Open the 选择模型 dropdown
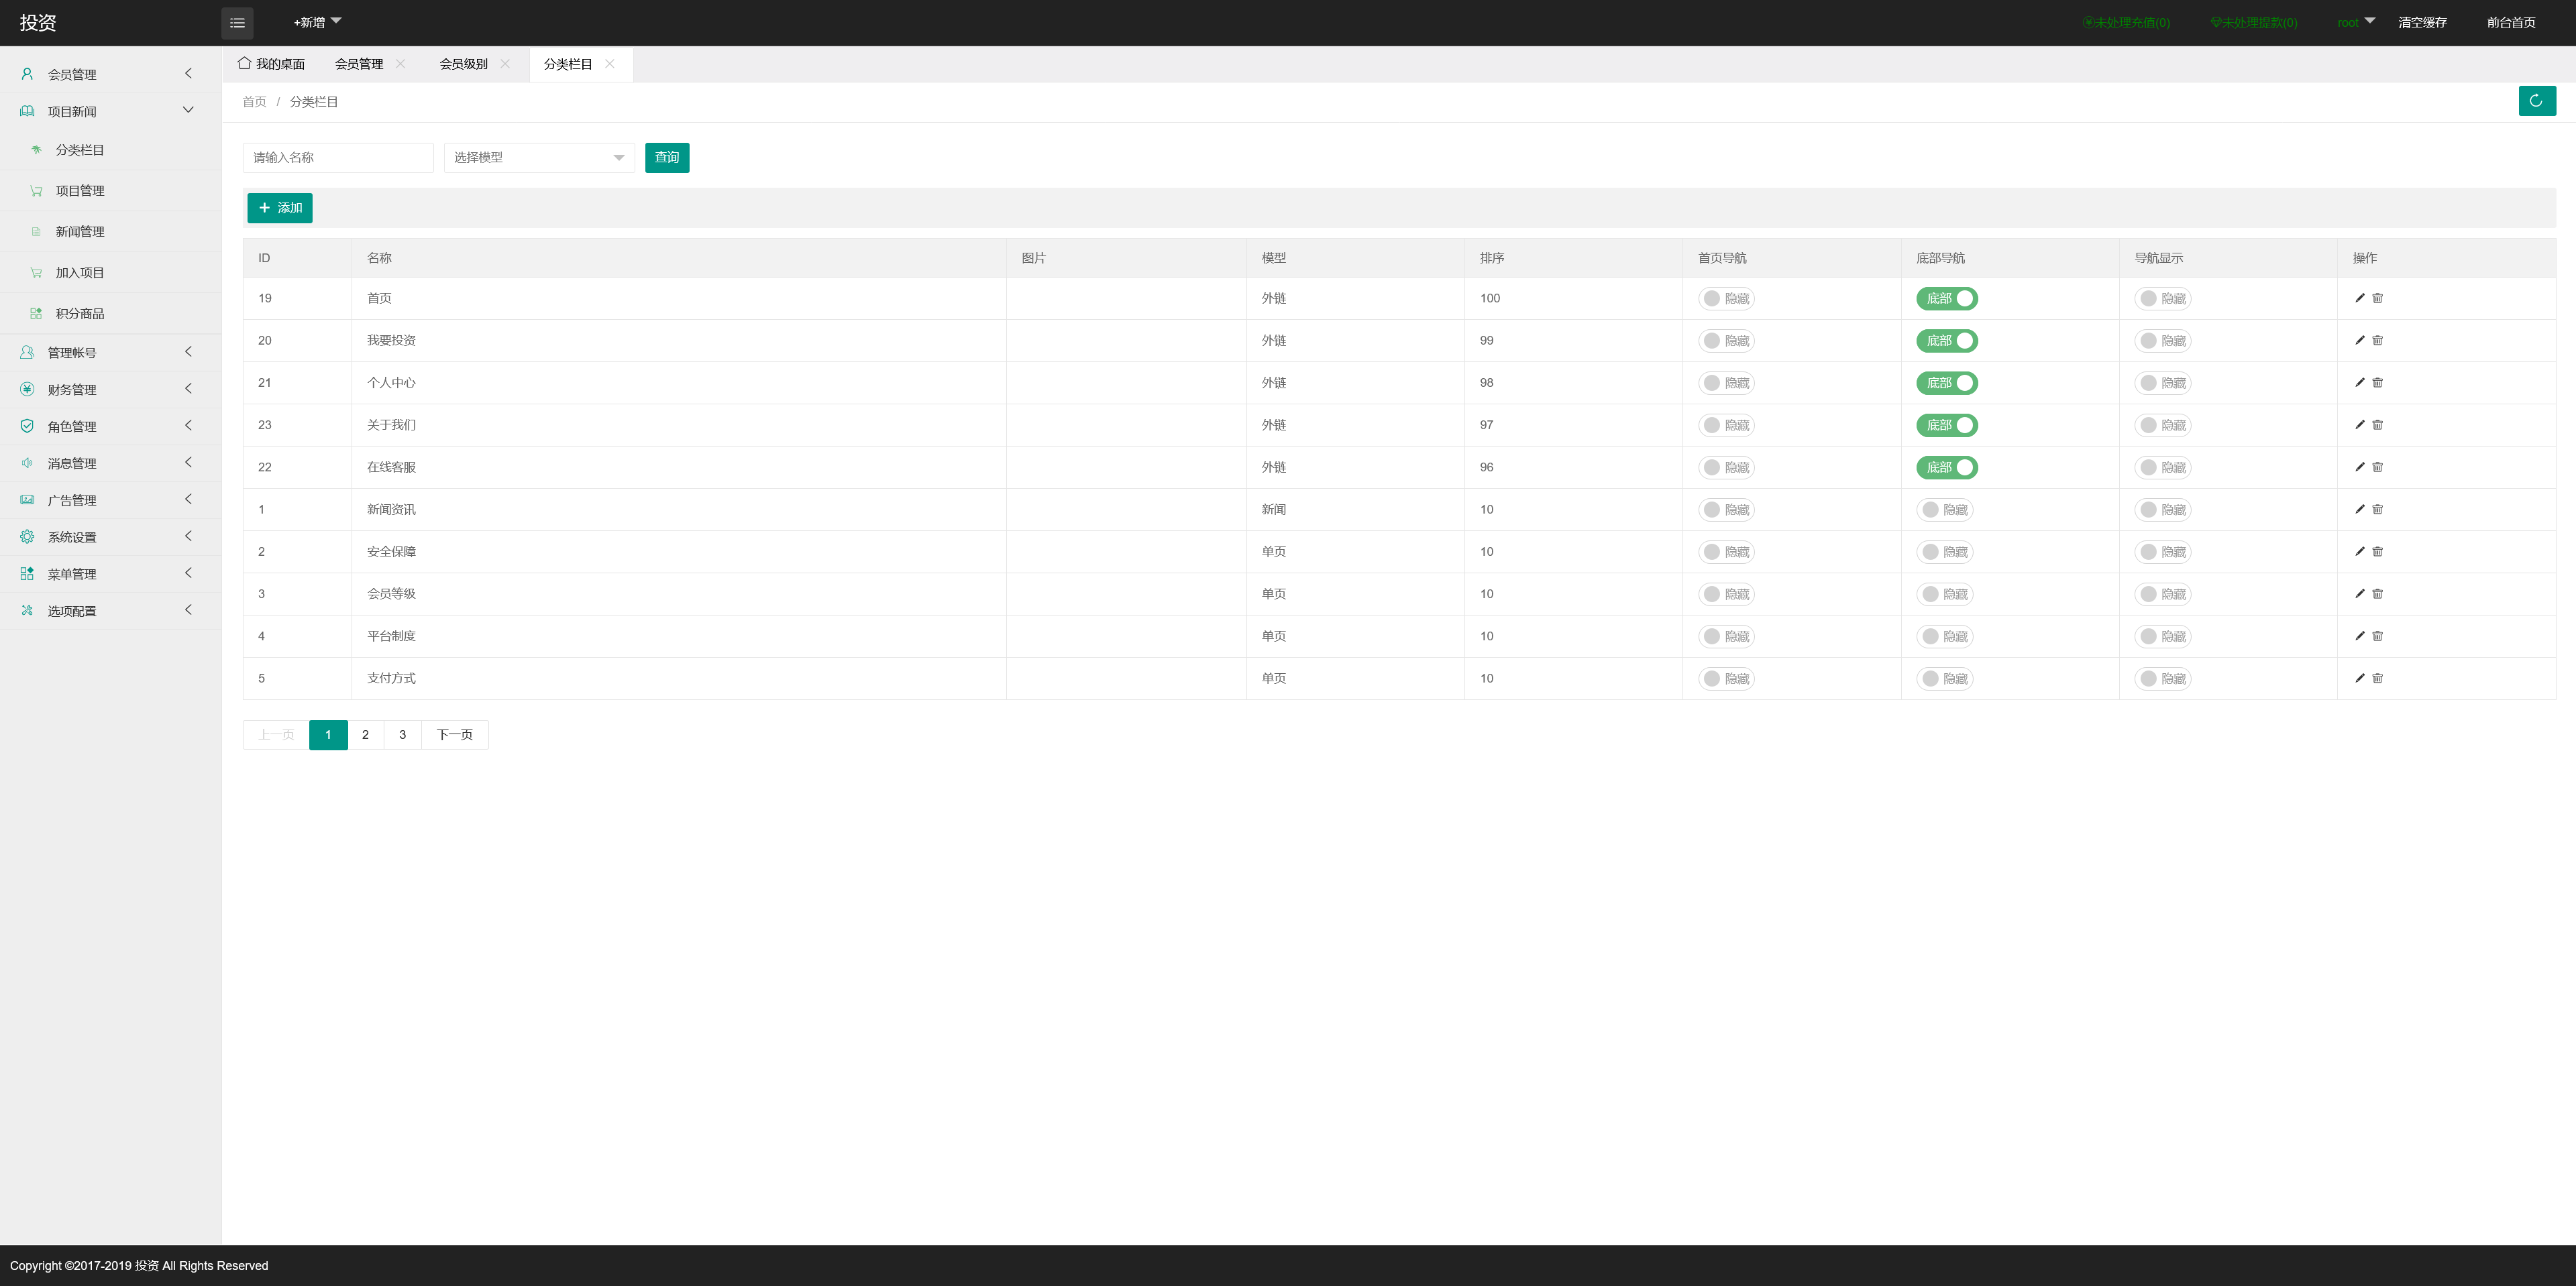This screenshot has height=1286, width=2576. tap(538, 158)
